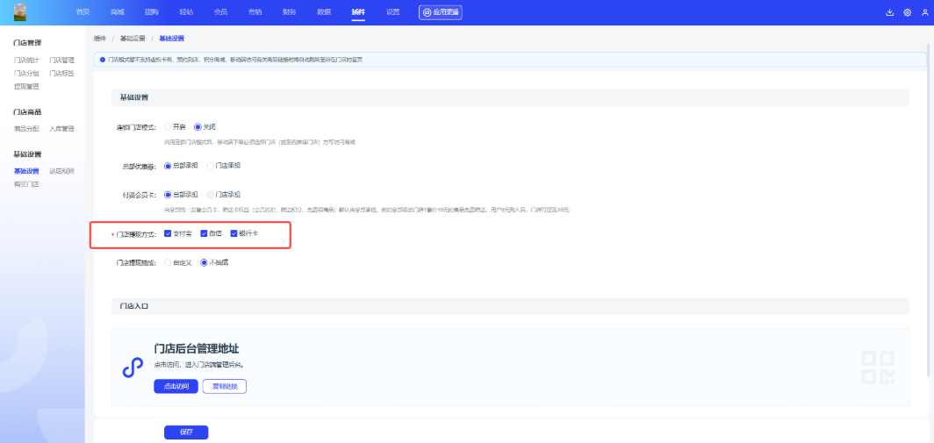Select 开启 for 连锁门店模式
Screen dimensions: 934x443
tap(168, 126)
